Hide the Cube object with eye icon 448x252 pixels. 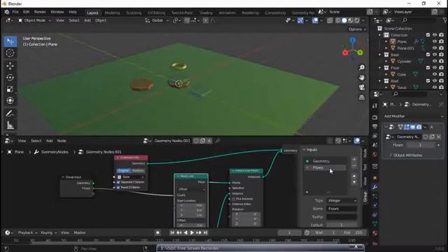tap(435, 74)
